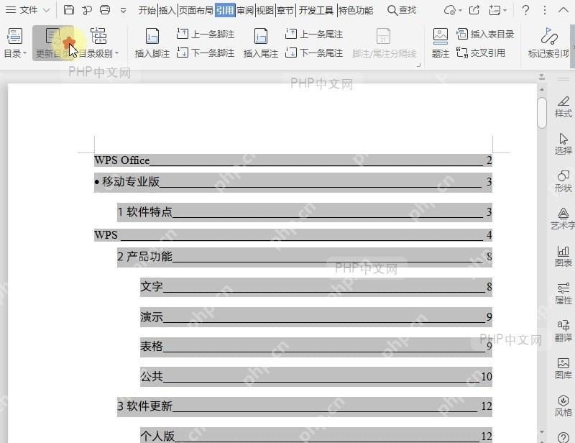Click the 更新目录 button
The width and height of the screenshot is (575, 443).
point(53,43)
